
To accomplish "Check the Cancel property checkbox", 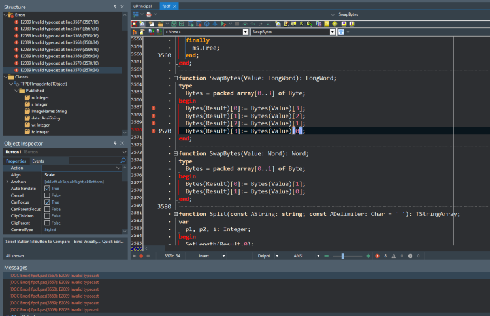I will 47,195.
